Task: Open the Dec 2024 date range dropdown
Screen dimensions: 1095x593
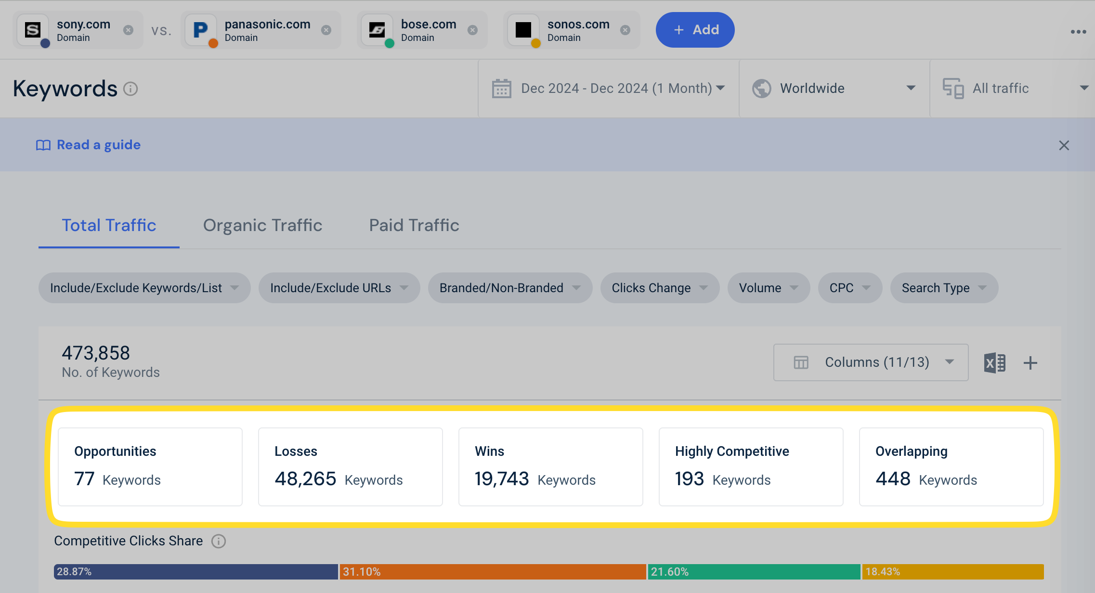Action: [608, 89]
